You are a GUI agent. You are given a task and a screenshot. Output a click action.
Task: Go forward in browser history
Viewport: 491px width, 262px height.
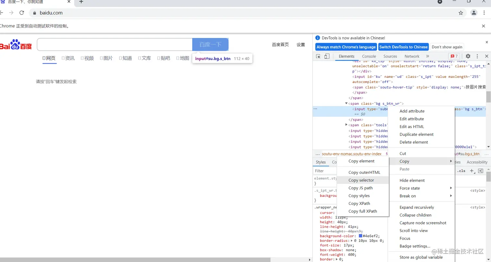point(11,13)
